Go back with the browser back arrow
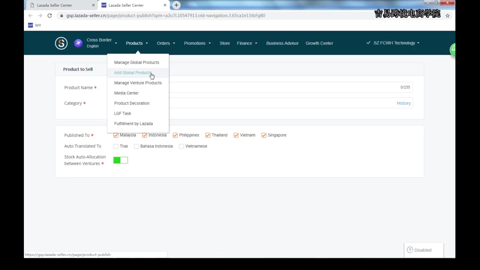The width and height of the screenshot is (480, 270). 31,15
